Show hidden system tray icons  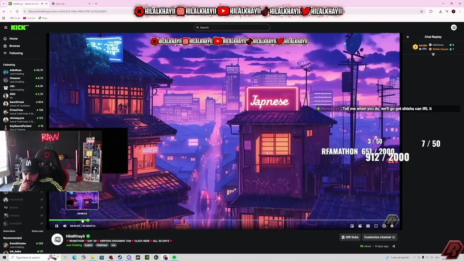[414, 257]
